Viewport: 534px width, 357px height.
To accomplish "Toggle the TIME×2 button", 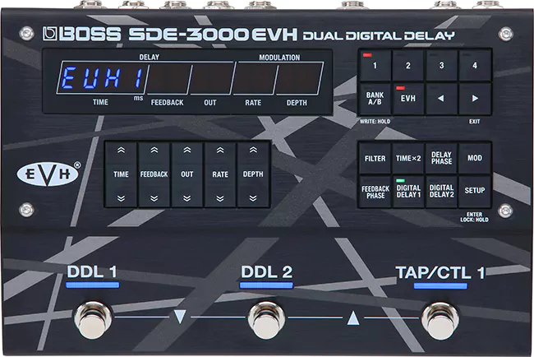I will pyautogui.click(x=408, y=159).
